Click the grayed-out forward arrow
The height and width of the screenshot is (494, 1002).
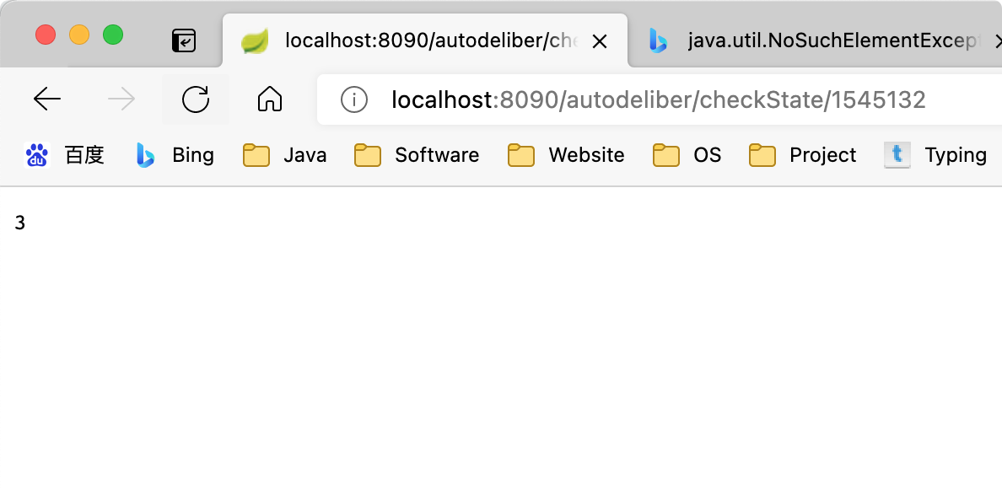point(121,99)
